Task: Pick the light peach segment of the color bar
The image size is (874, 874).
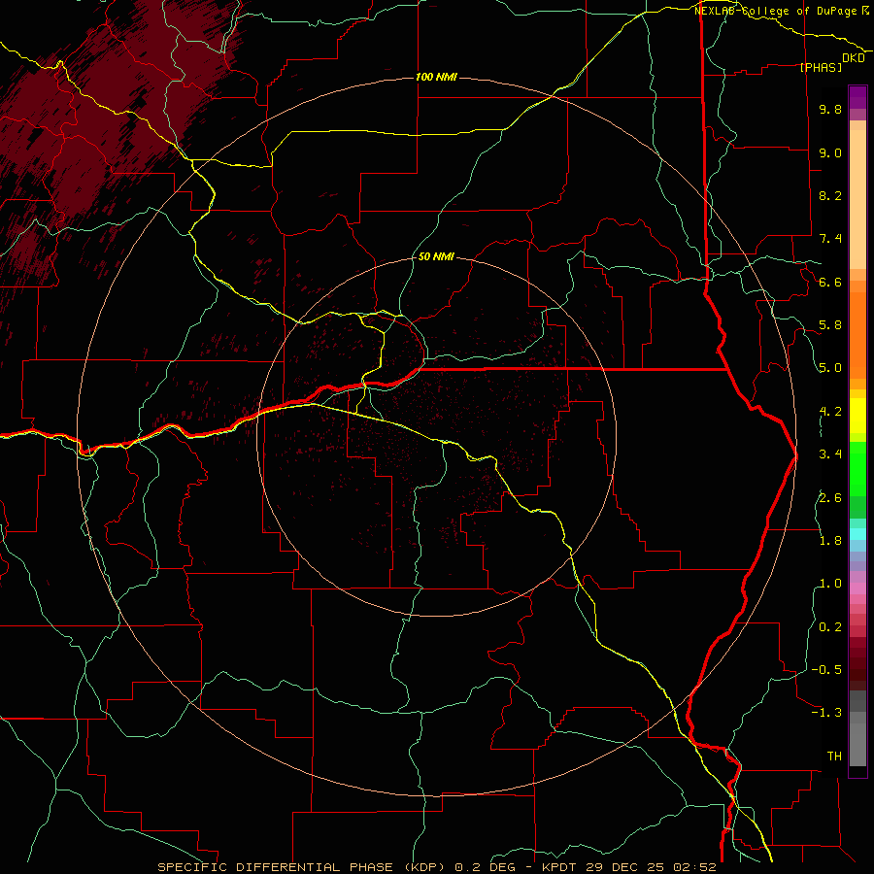Action: click(857, 198)
